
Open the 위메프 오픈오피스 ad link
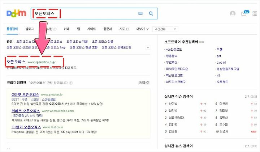[x=26, y=111]
